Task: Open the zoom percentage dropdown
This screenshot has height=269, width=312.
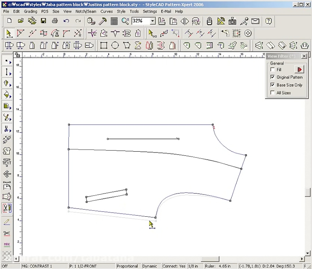Action: (152, 21)
